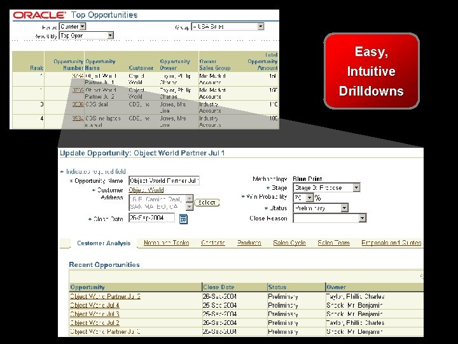Open opportunity number link for Object World Partner Jul 2

click(78, 90)
